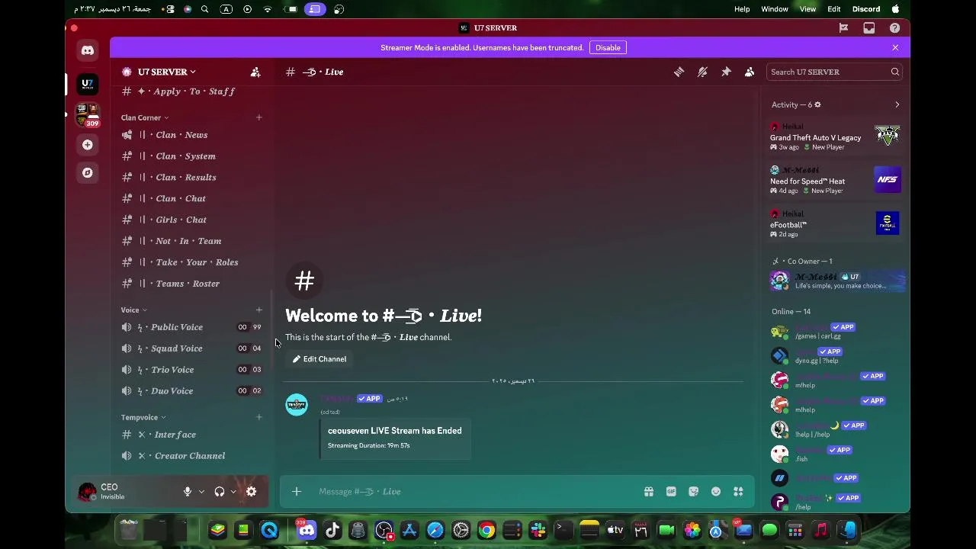Click Add a Server plus icon

point(88,145)
